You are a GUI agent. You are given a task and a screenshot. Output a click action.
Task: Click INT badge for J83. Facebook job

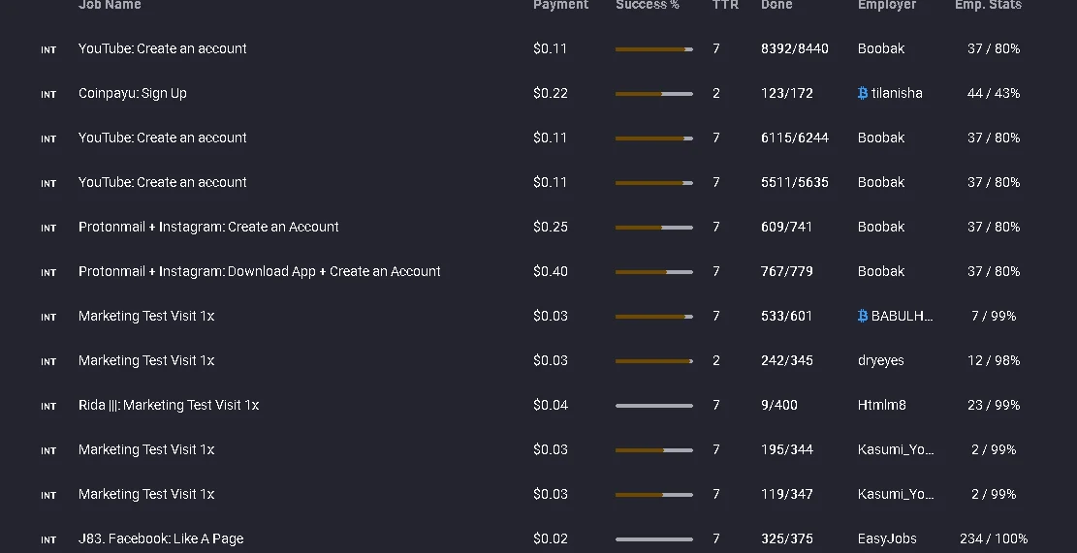point(48,540)
